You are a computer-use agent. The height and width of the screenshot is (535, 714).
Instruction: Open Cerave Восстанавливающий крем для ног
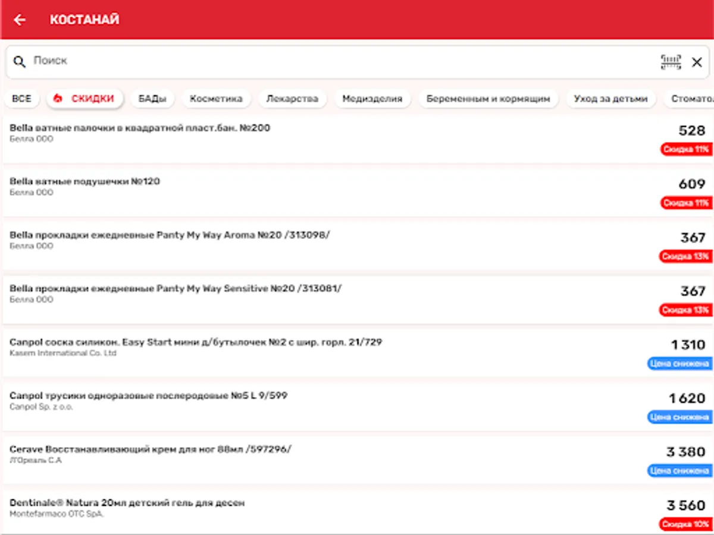click(x=357, y=460)
